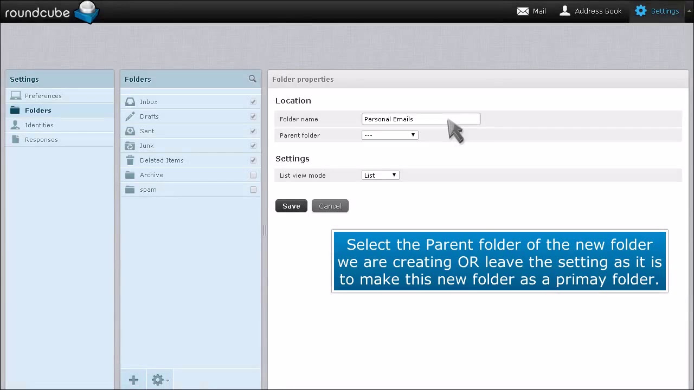Click the spam folder icon
This screenshot has width=694, height=390.
click(x=130, y=190)
